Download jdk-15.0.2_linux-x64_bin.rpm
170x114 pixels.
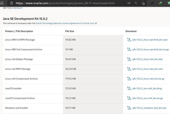pos(148,69)
